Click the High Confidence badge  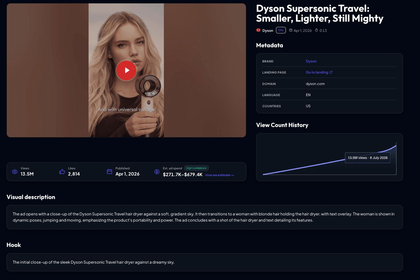pyautogui.click(x=196, y=168)
